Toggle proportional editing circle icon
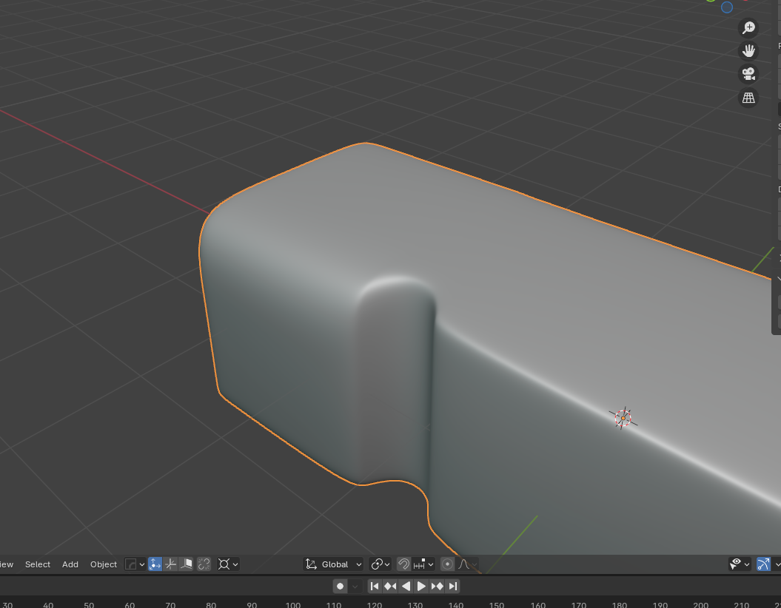 [x=447, y=564]
